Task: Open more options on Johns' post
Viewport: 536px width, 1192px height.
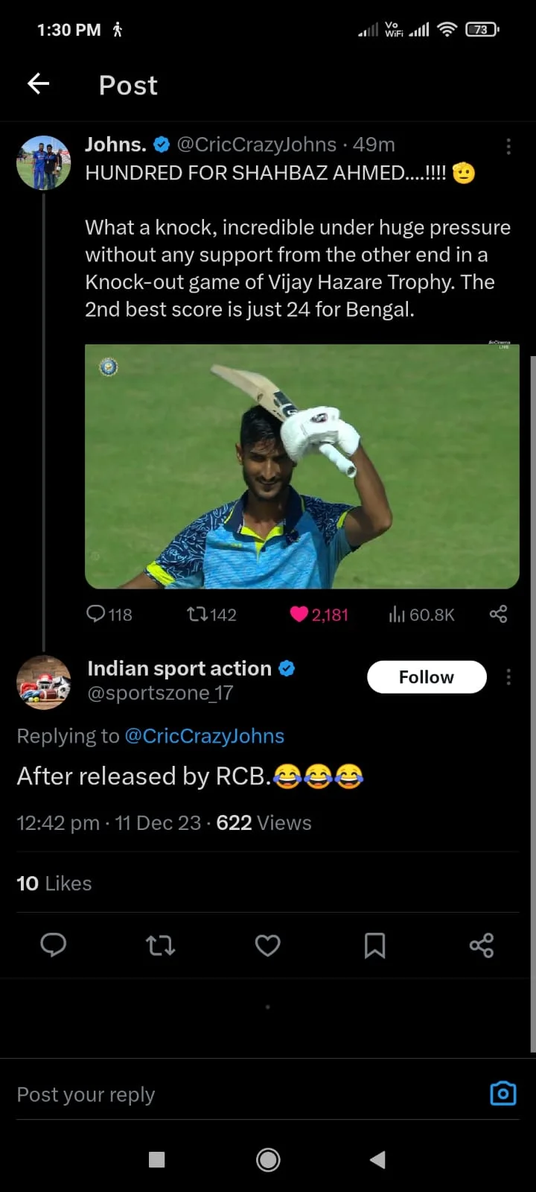Action: [508, 146]
